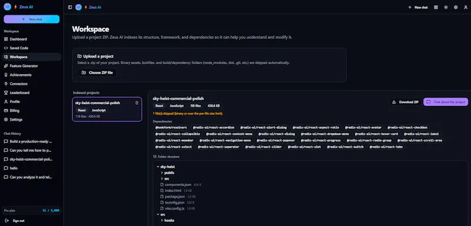Click the @radix-ui/react-slider dependency tag
Image resolution: width=471 pixels, height=226 pixels.
(263, 147)
